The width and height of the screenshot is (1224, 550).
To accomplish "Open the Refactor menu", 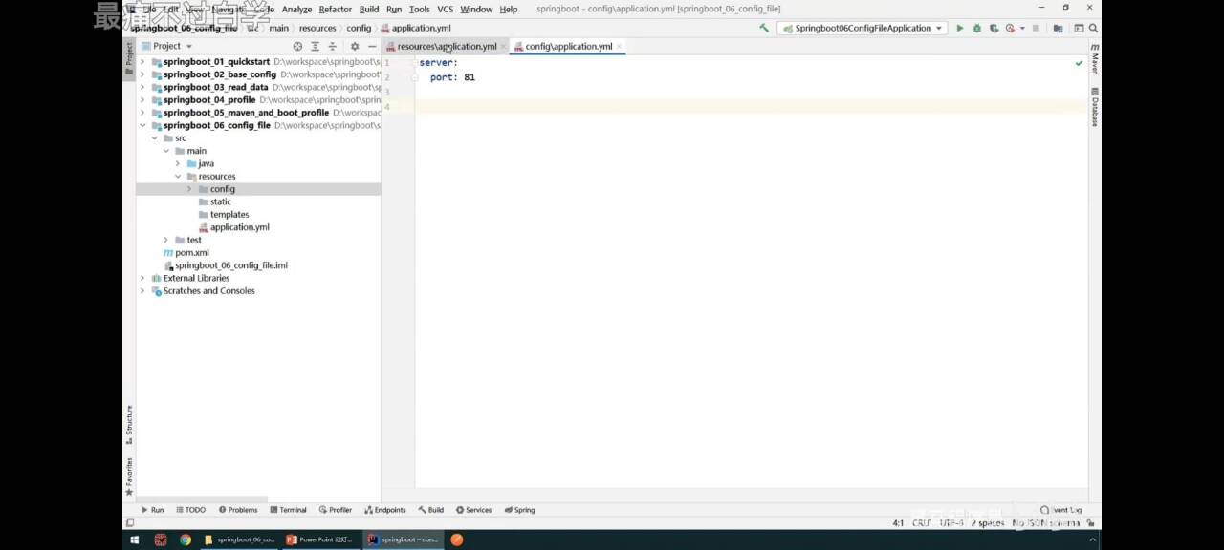I will pos(335,9).
